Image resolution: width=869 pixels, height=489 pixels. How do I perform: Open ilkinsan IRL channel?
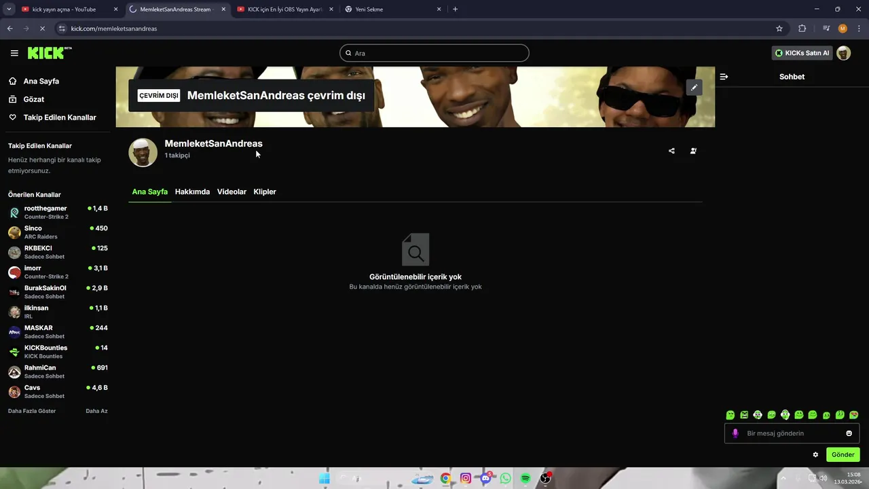(58, 312)
